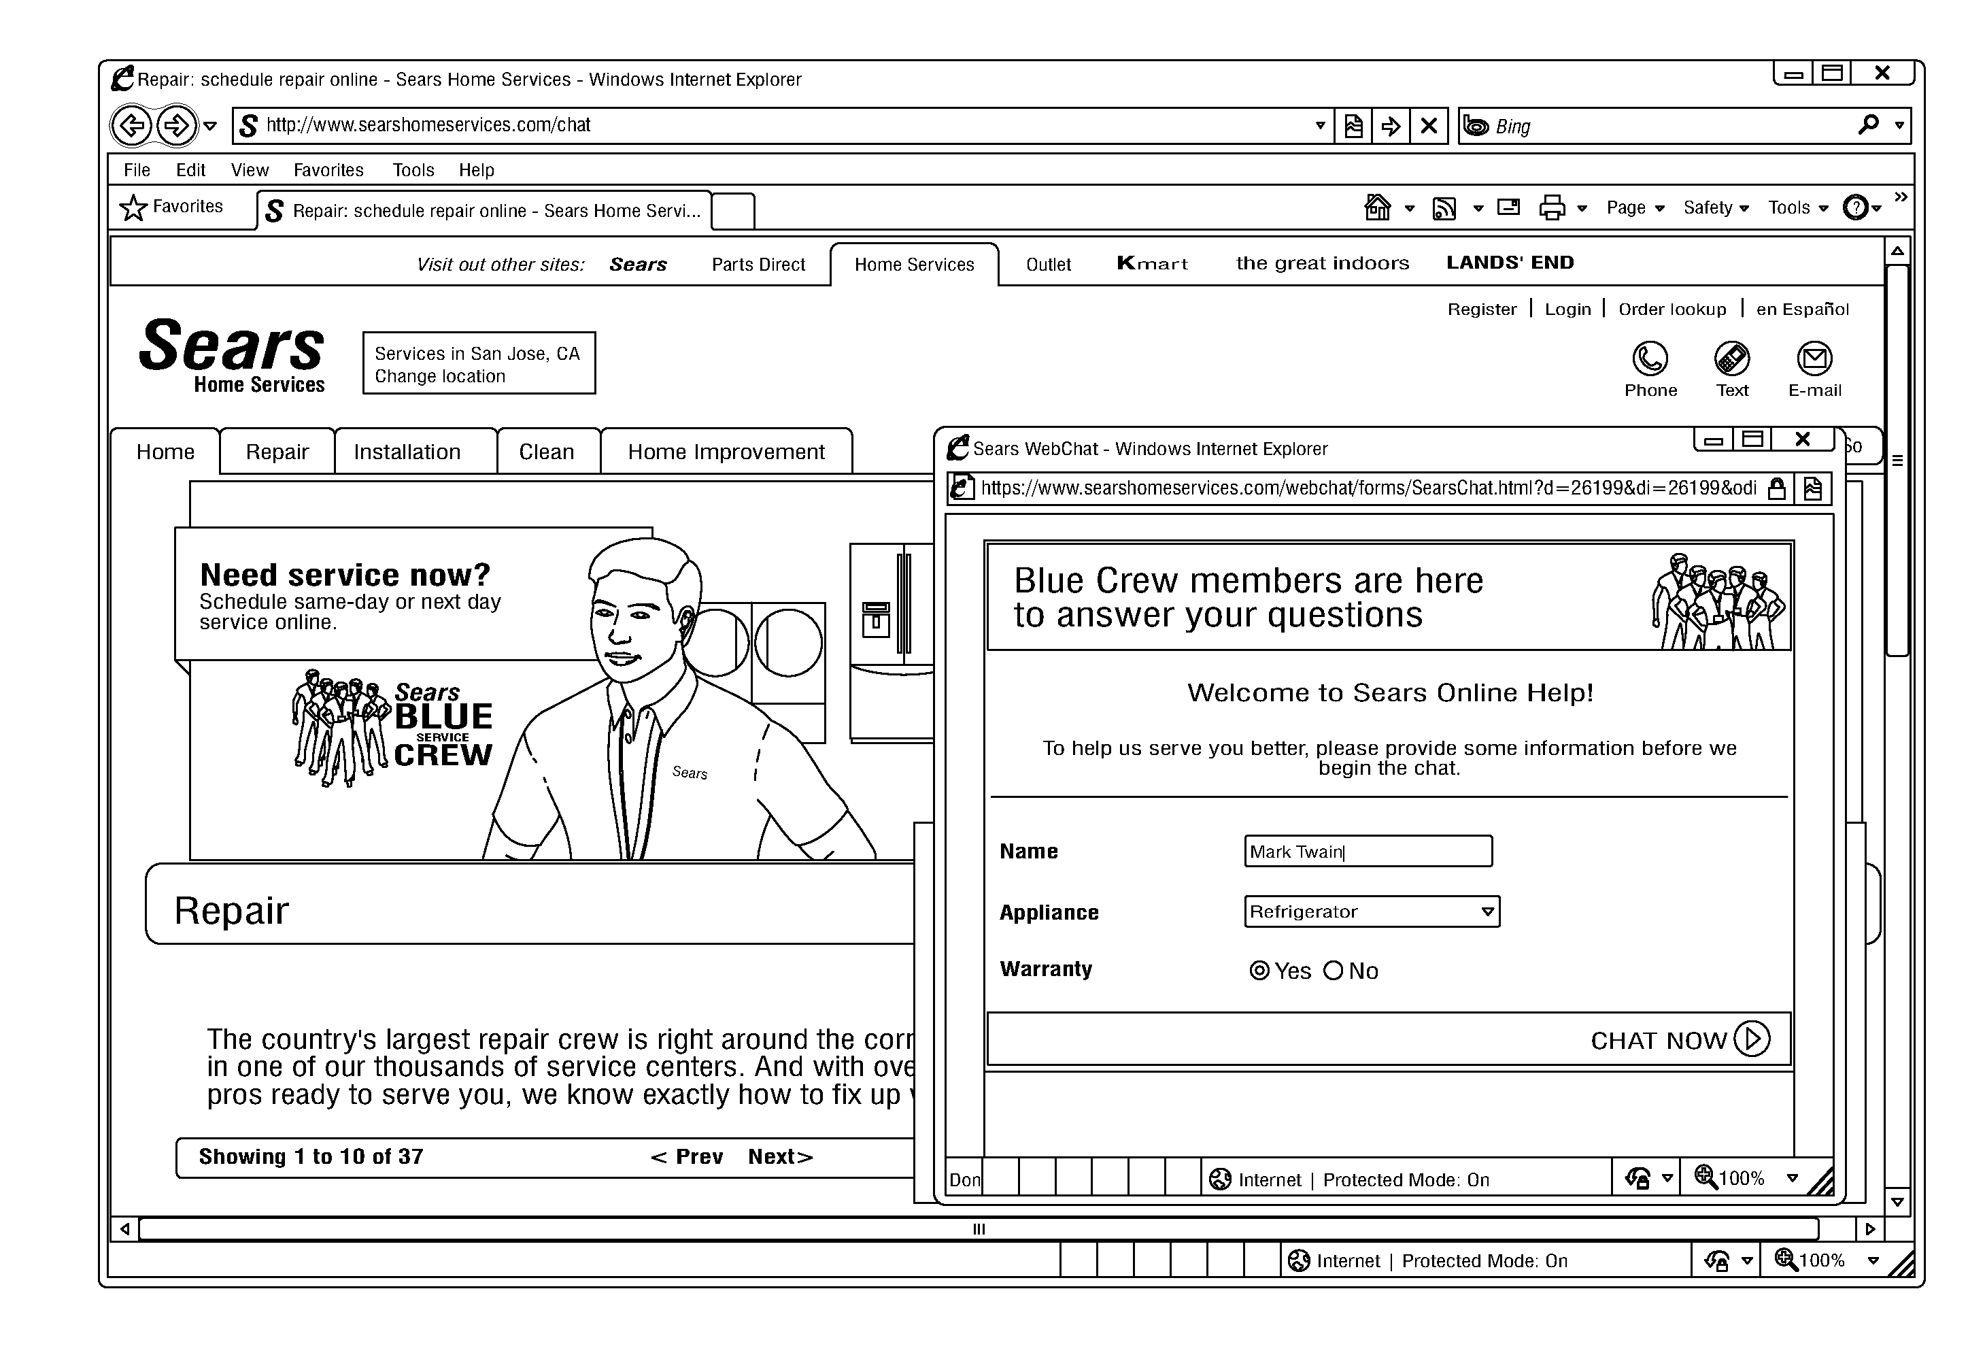Open the Repair navigation tab

click(276, 450)
